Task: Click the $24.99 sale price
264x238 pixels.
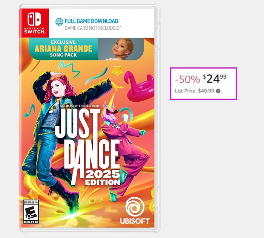Action: (215, 79)
